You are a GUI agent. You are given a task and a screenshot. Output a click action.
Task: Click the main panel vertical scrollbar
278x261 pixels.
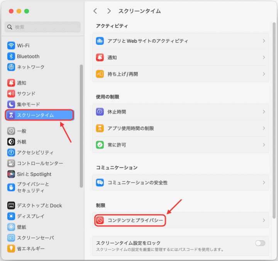(274, 120)
